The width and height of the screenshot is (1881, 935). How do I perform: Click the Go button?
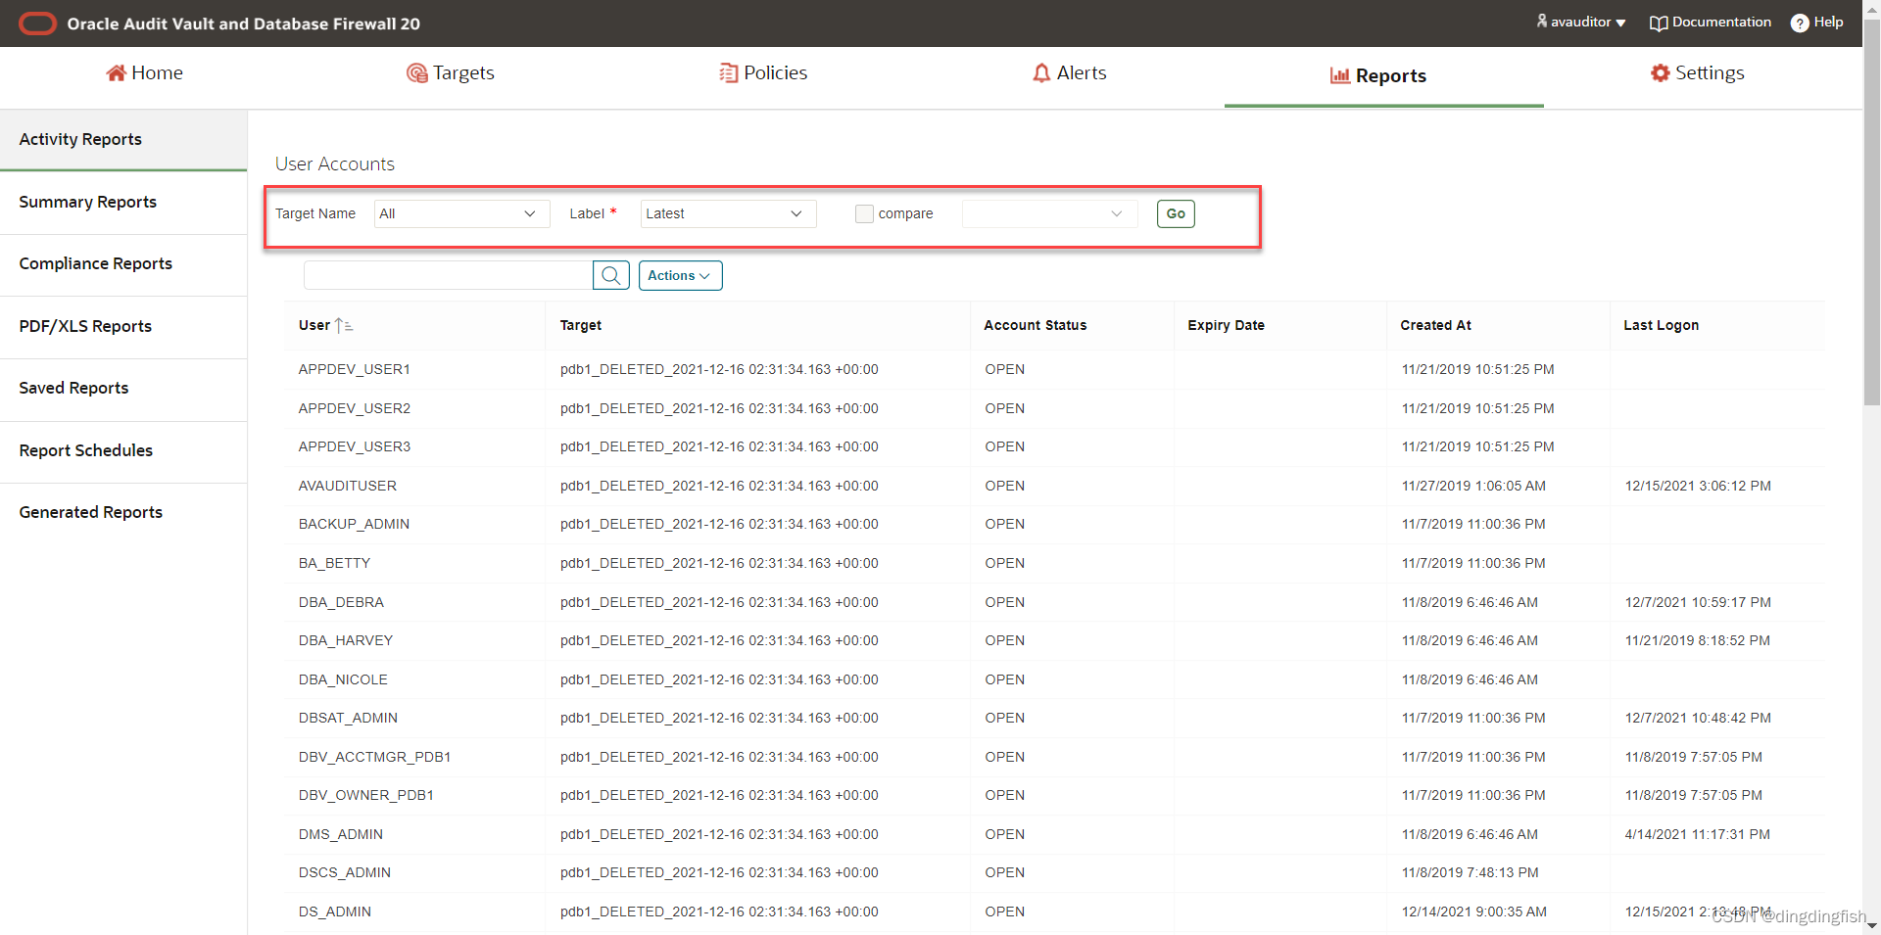coord(1176,213)
